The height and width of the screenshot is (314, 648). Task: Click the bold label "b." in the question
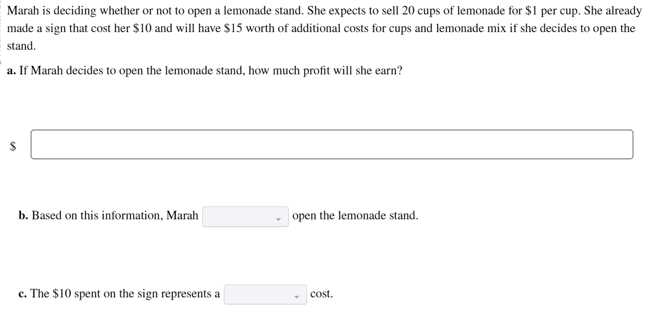pos(23,216)
